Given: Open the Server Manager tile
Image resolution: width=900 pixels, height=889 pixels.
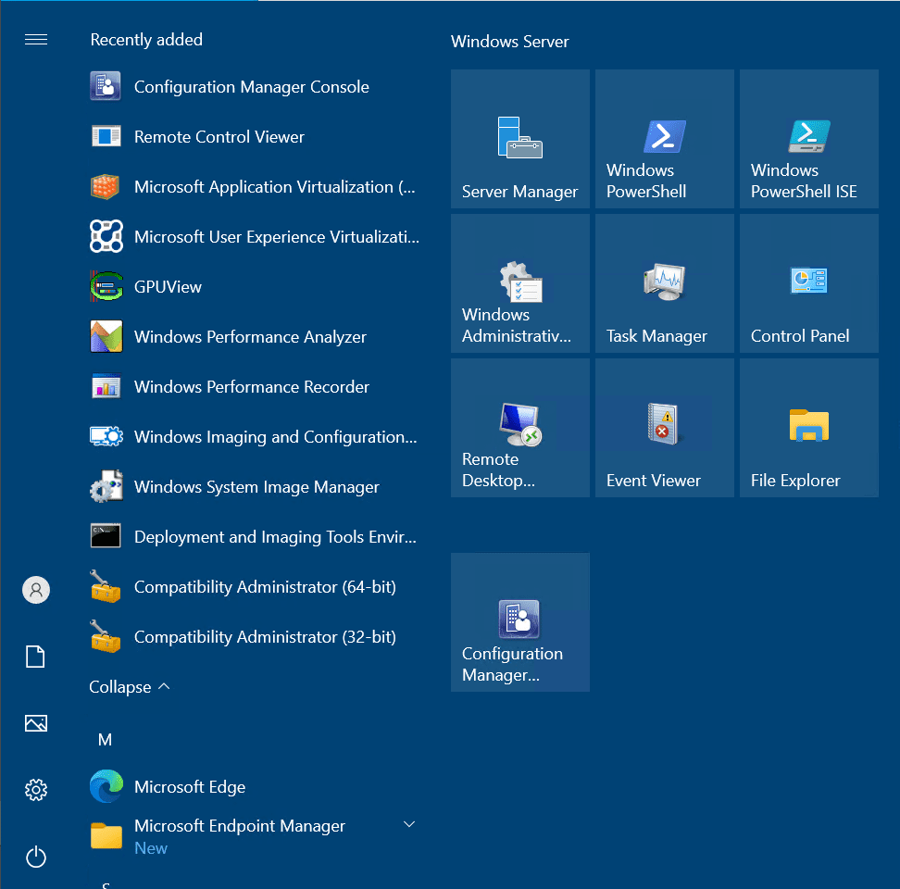Looking at the screenshot, I should click(520, 139).
